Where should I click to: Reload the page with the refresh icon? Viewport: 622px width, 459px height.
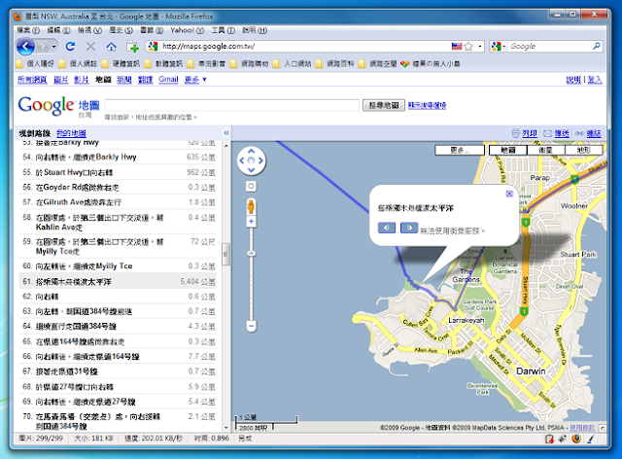click(x=70, y=47)
